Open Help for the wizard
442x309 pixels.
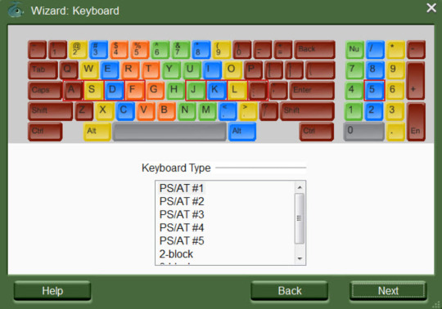[x=52, y=291]
